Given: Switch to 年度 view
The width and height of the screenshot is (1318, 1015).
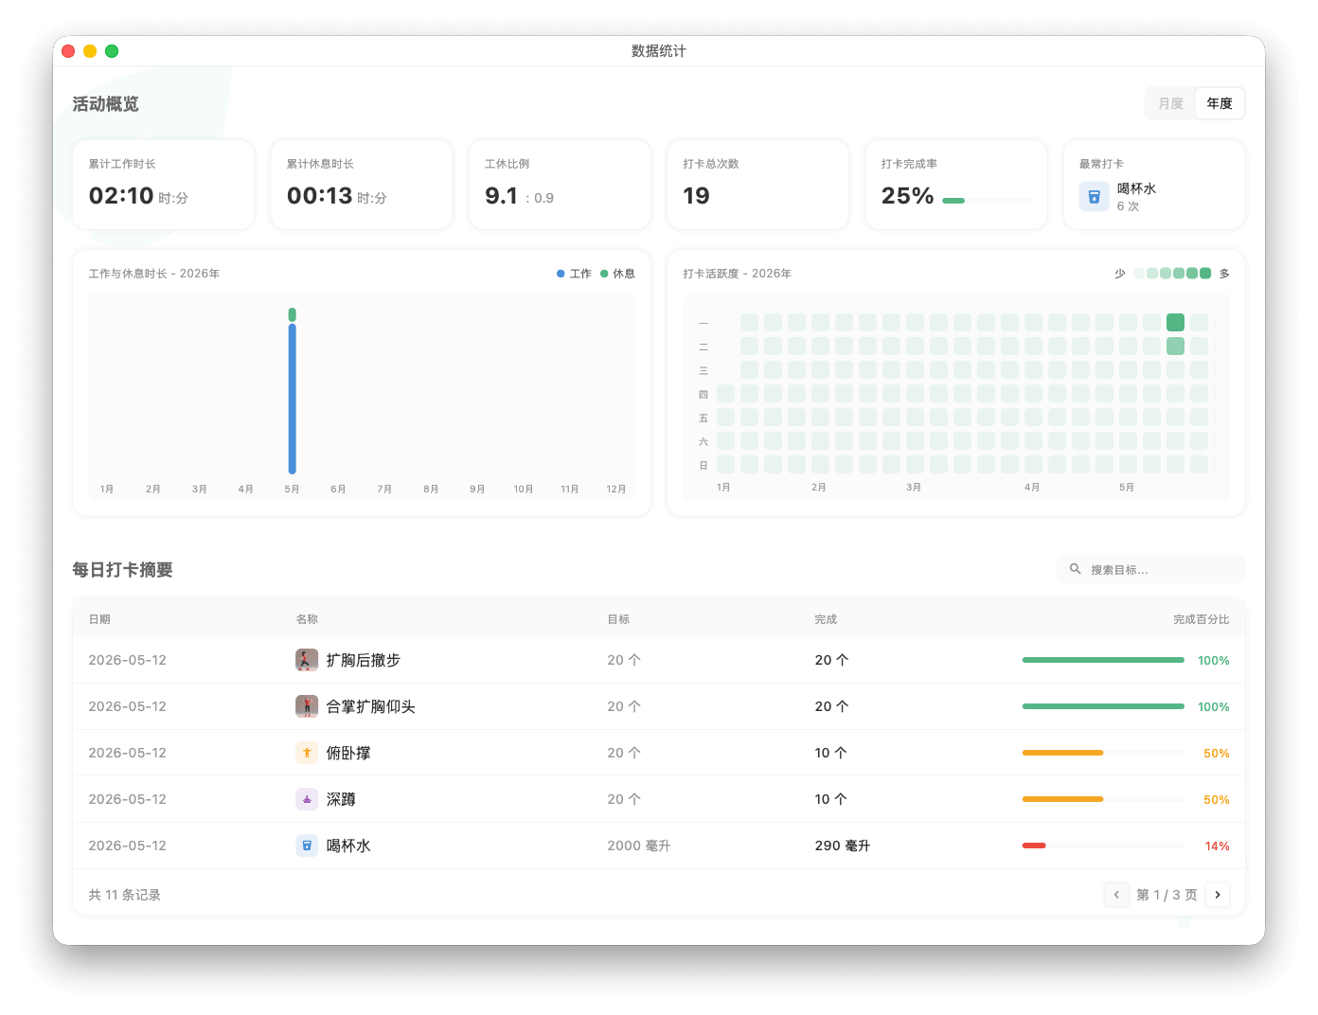Looking at the screenshot, I should tap(1220, 103).
